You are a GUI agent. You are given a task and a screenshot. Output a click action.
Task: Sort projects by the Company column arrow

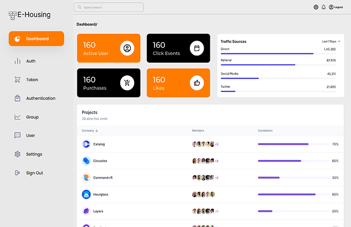[x=97, y=131]
